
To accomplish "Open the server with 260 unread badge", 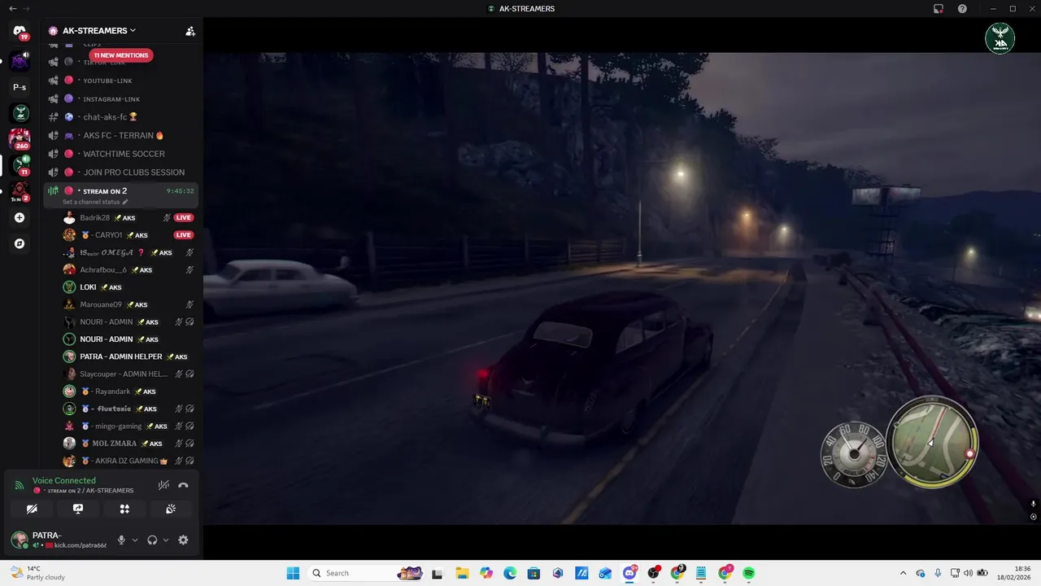I will tap(20, 139).
